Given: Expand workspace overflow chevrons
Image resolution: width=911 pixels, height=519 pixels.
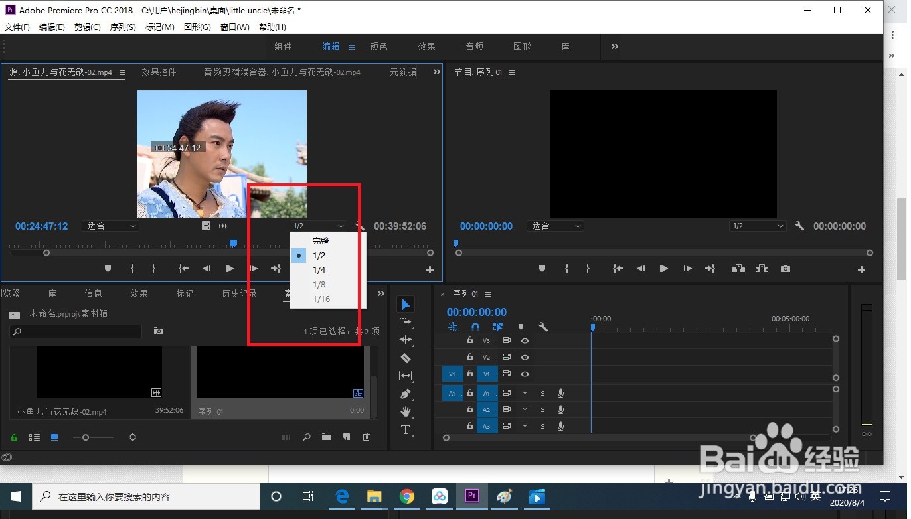Looking at the screenshot, I should point(615,46).
